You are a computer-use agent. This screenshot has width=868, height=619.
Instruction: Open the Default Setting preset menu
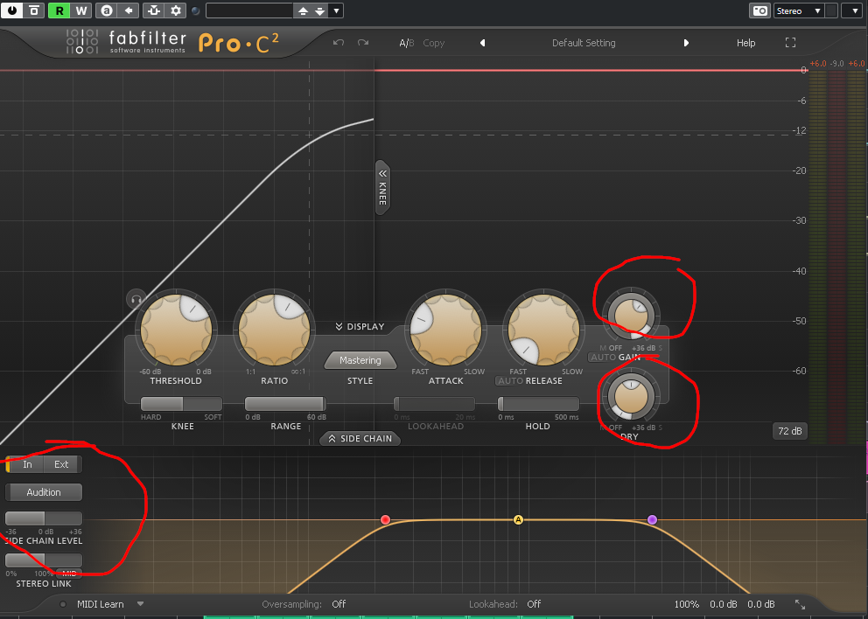pos(584,43)
